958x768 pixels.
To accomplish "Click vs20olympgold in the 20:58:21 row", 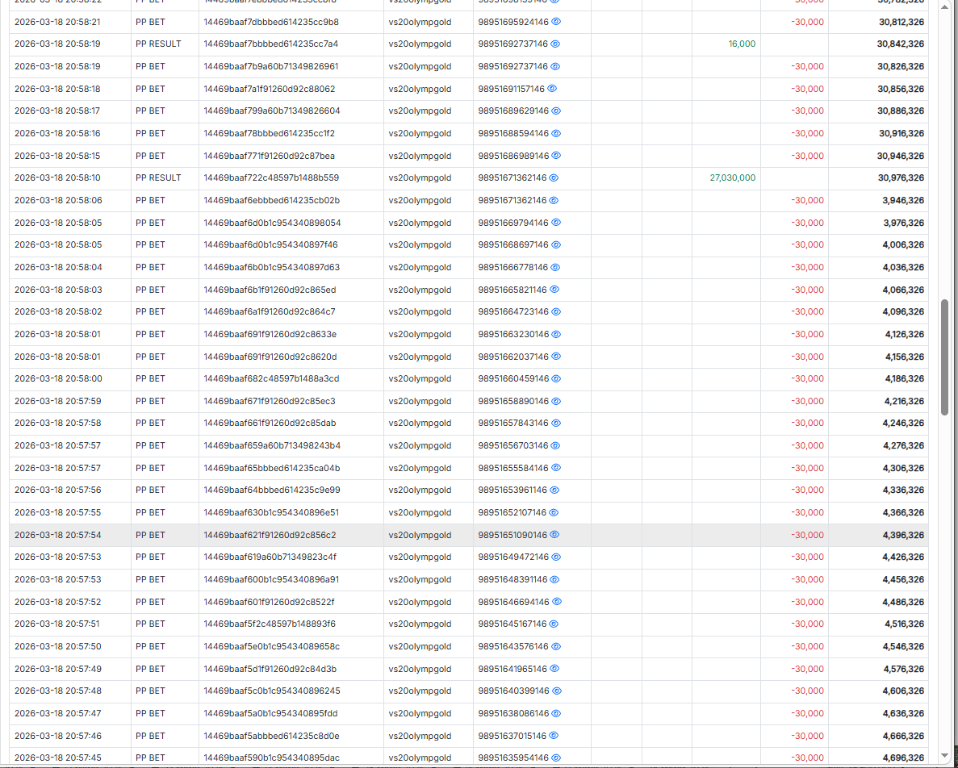I will pyautogui.click(x=420, y=22).
